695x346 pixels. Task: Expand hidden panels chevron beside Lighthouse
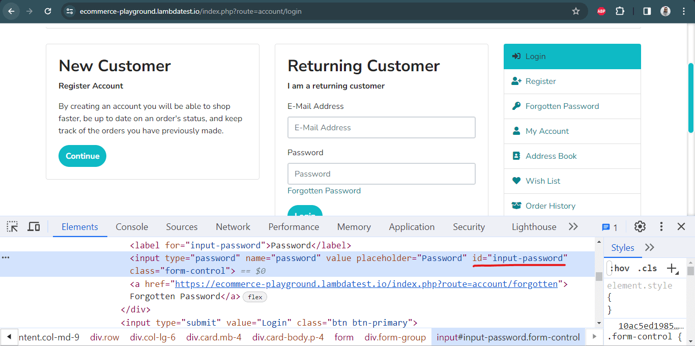point(573,226)
